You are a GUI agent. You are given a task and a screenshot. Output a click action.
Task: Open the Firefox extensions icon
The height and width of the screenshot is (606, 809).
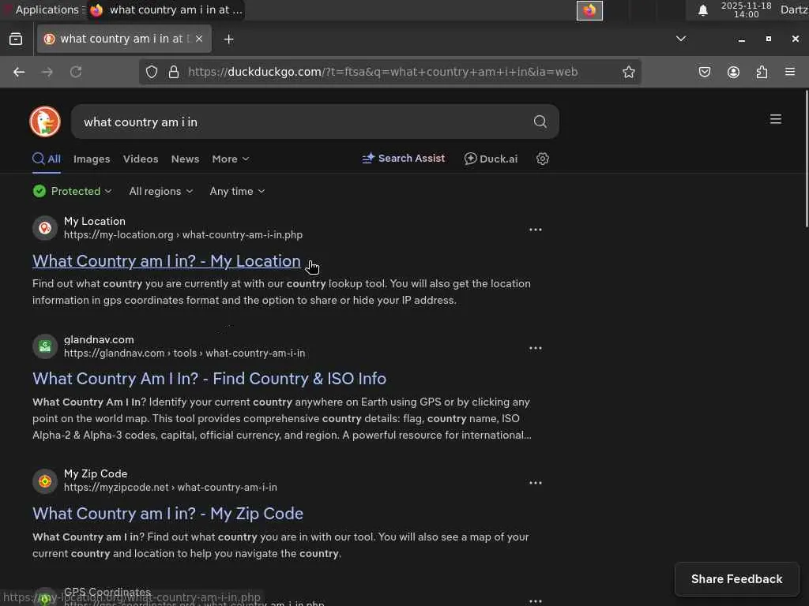(762, 72)
